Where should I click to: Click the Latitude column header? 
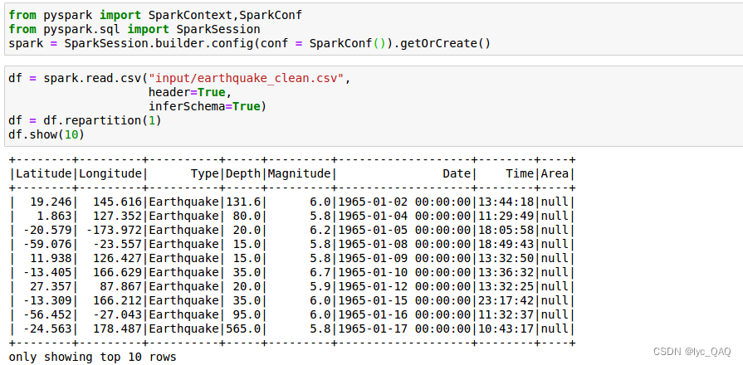(44, 173)
